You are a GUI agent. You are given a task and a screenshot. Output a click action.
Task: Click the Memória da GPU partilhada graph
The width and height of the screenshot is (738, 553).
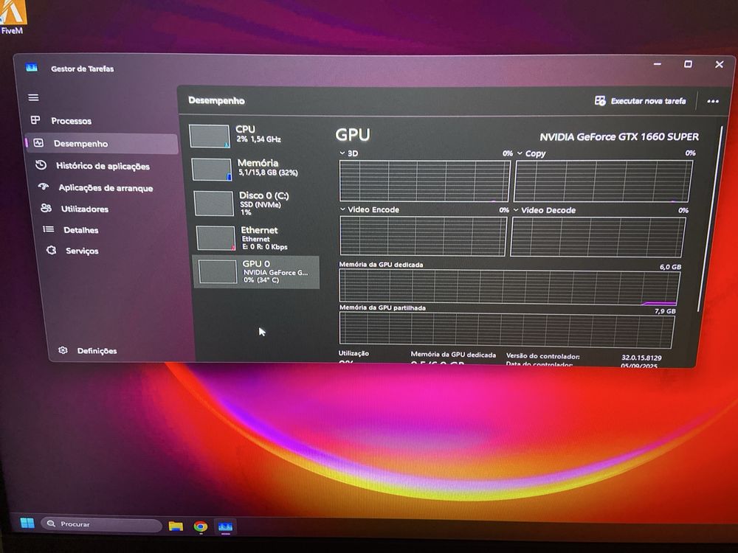tap(507, 330)
